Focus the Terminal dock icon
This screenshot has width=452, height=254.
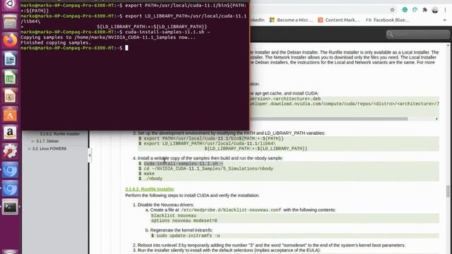pyautogui.click(x=10, y=207)
